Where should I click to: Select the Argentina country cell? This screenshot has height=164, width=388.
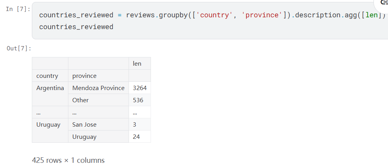pos(50,88)
